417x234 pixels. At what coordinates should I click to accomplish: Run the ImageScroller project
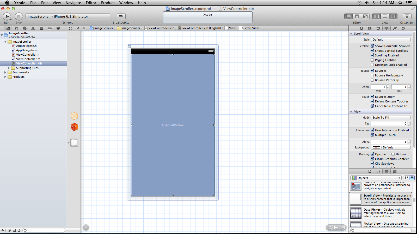7,16
